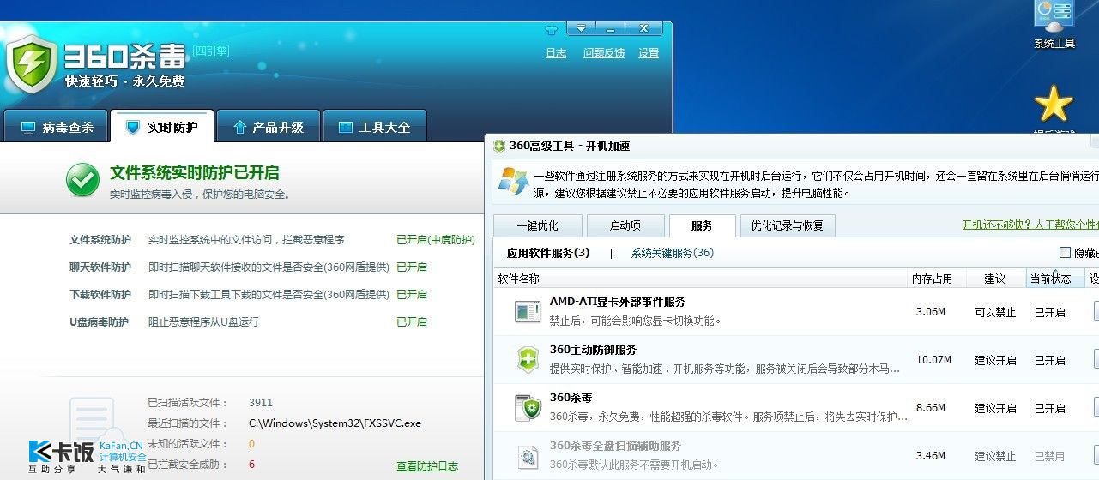The width and height of the screenshot is (1099, 480).
Task: Click 已开启(中度防护) status for 文件系统防护
Action: tap(436, 240)
